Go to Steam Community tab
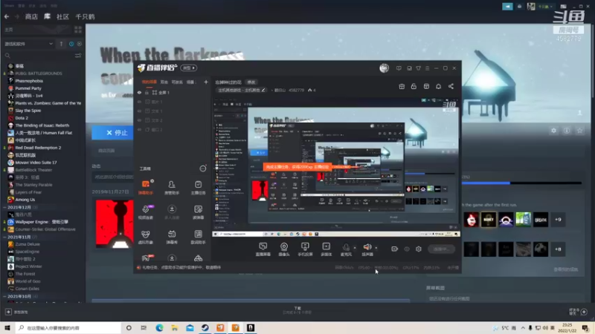 point(62,16)
